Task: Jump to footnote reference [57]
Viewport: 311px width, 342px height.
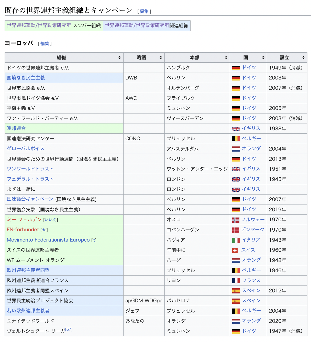Action: [69, 329]
